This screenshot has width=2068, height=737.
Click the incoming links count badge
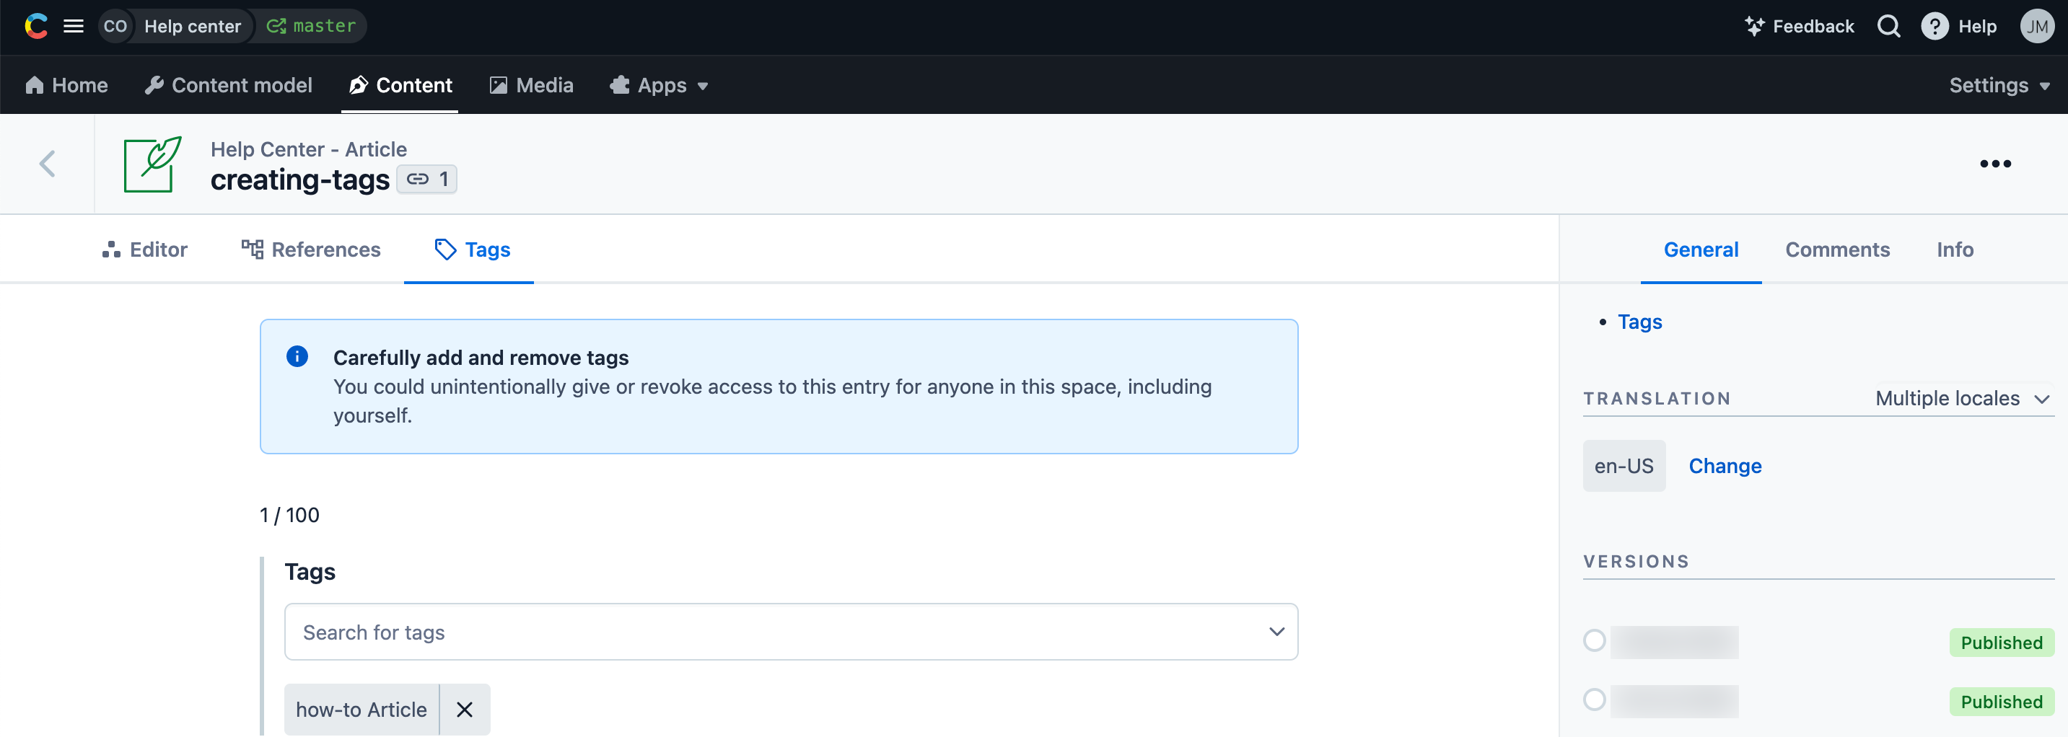[427, 179]
